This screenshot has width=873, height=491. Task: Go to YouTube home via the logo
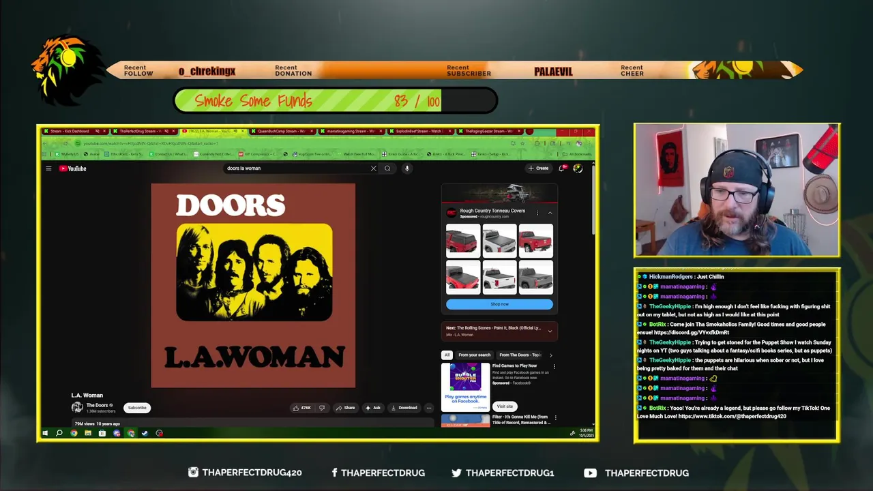73,168
